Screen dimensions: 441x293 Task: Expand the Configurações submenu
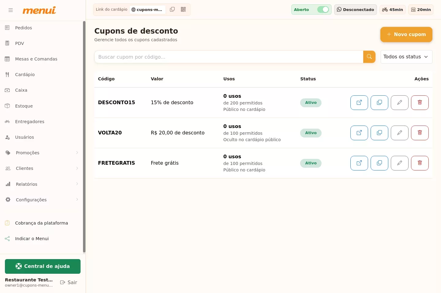[42, 200]
